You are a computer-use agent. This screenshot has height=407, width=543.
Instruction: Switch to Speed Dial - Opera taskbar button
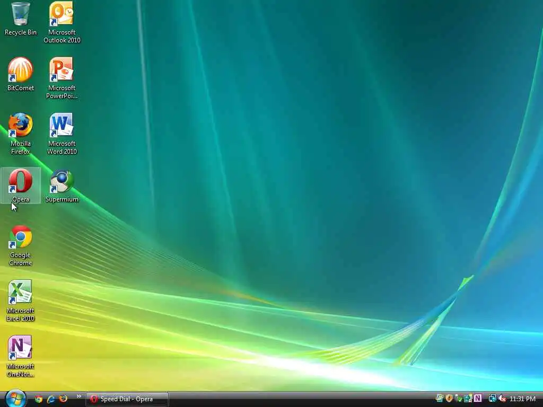pos(127,399)
